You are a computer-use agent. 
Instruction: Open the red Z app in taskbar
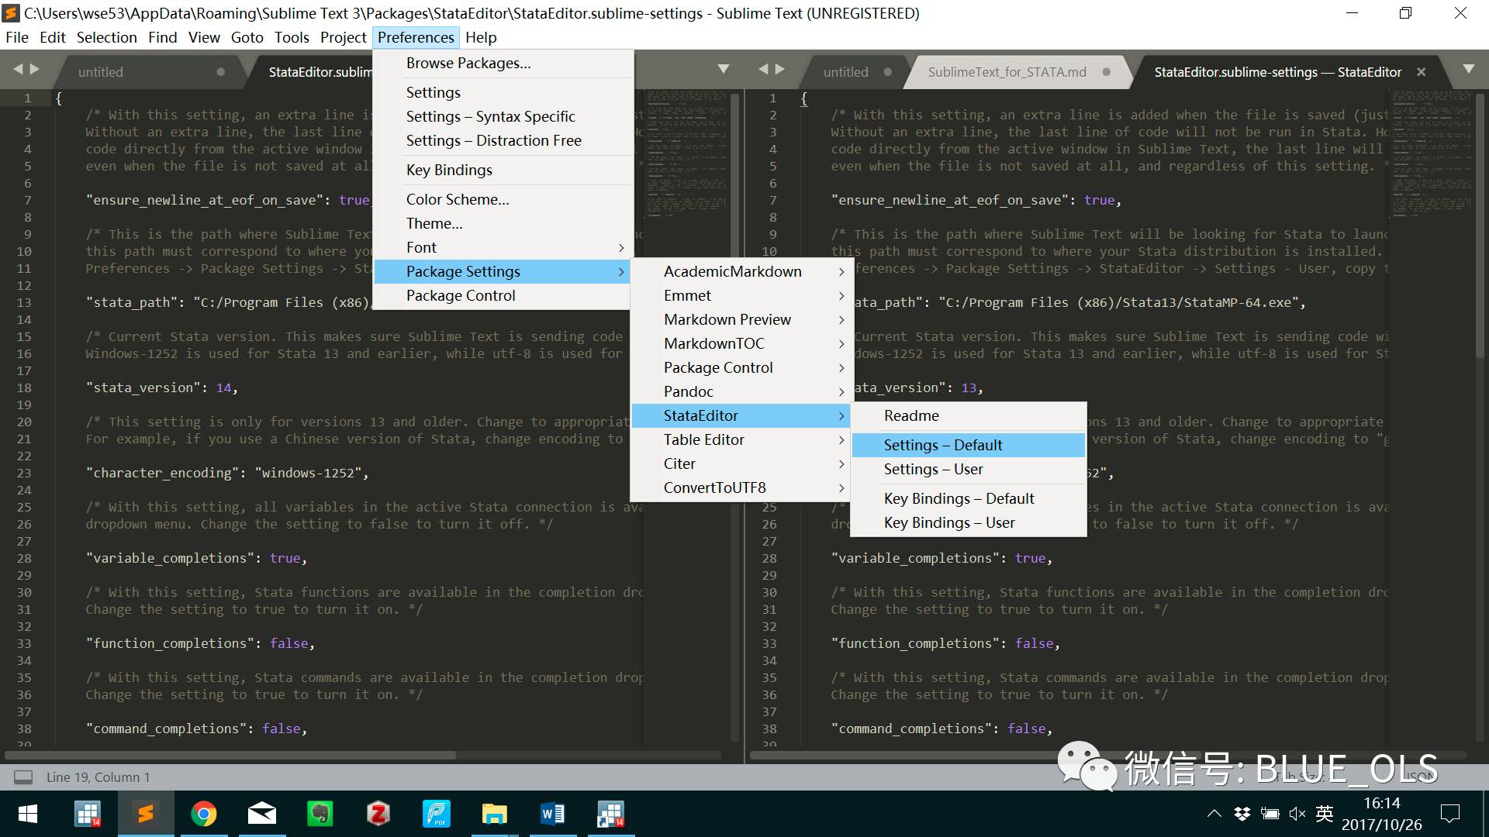378,814
